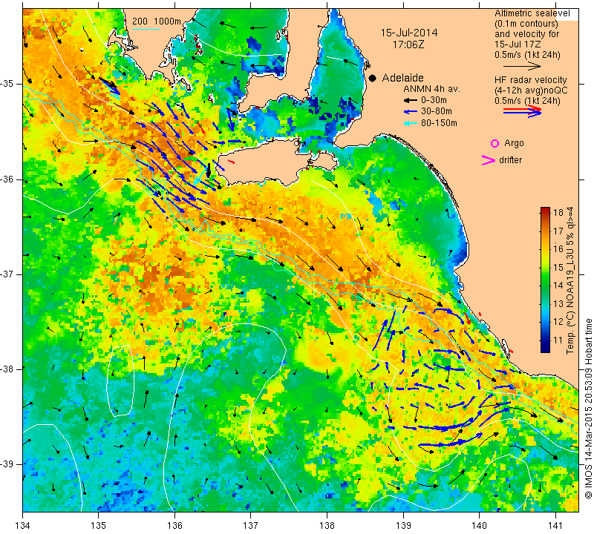Click the 11 label on temperature colorbar

point(558,340)
